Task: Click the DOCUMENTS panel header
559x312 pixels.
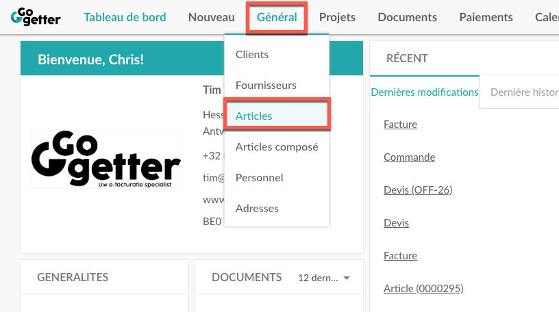Action: click(x=247, y=277)
